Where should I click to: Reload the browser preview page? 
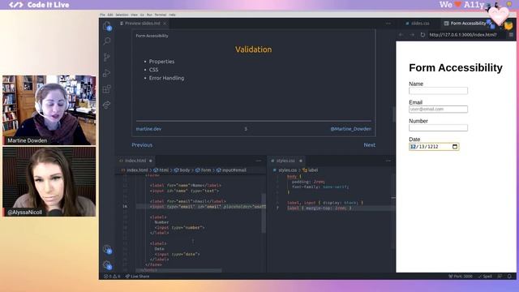[x=422, y=35]
